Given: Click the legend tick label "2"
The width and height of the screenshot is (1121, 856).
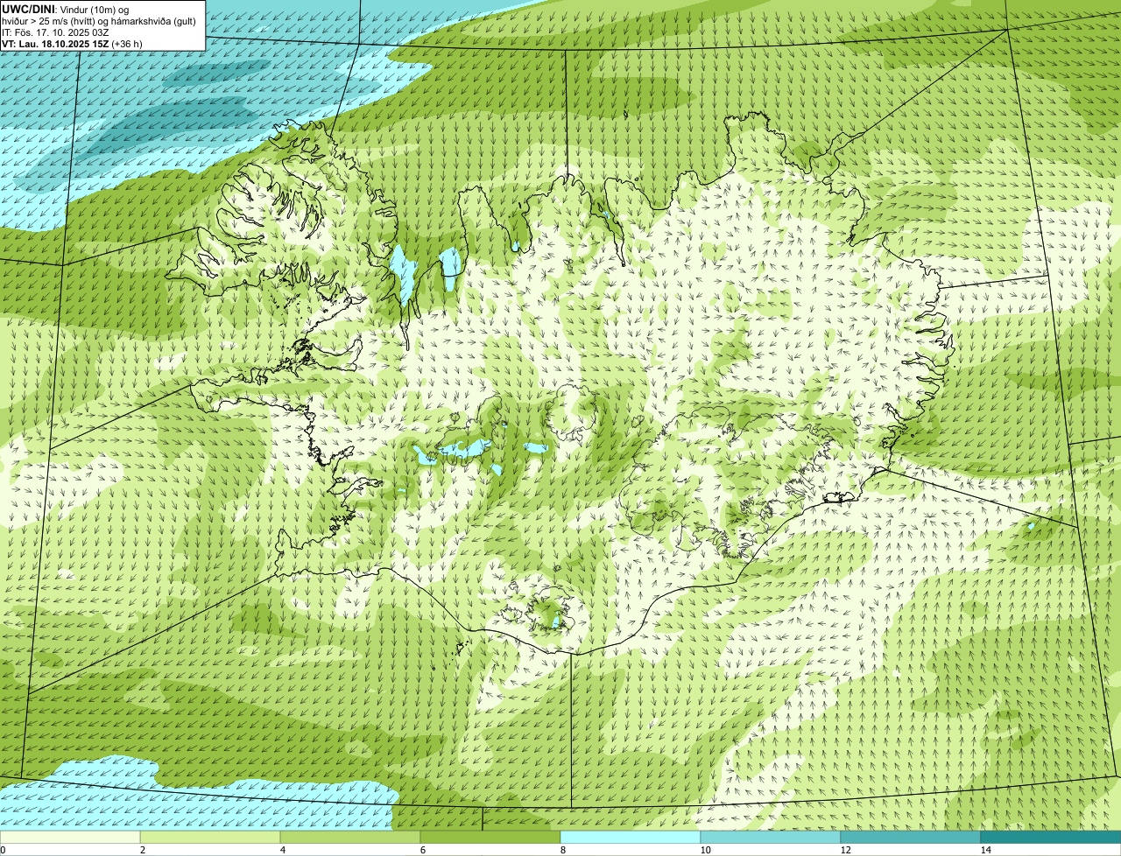Looking at the screenshot, I should [142, 850].
